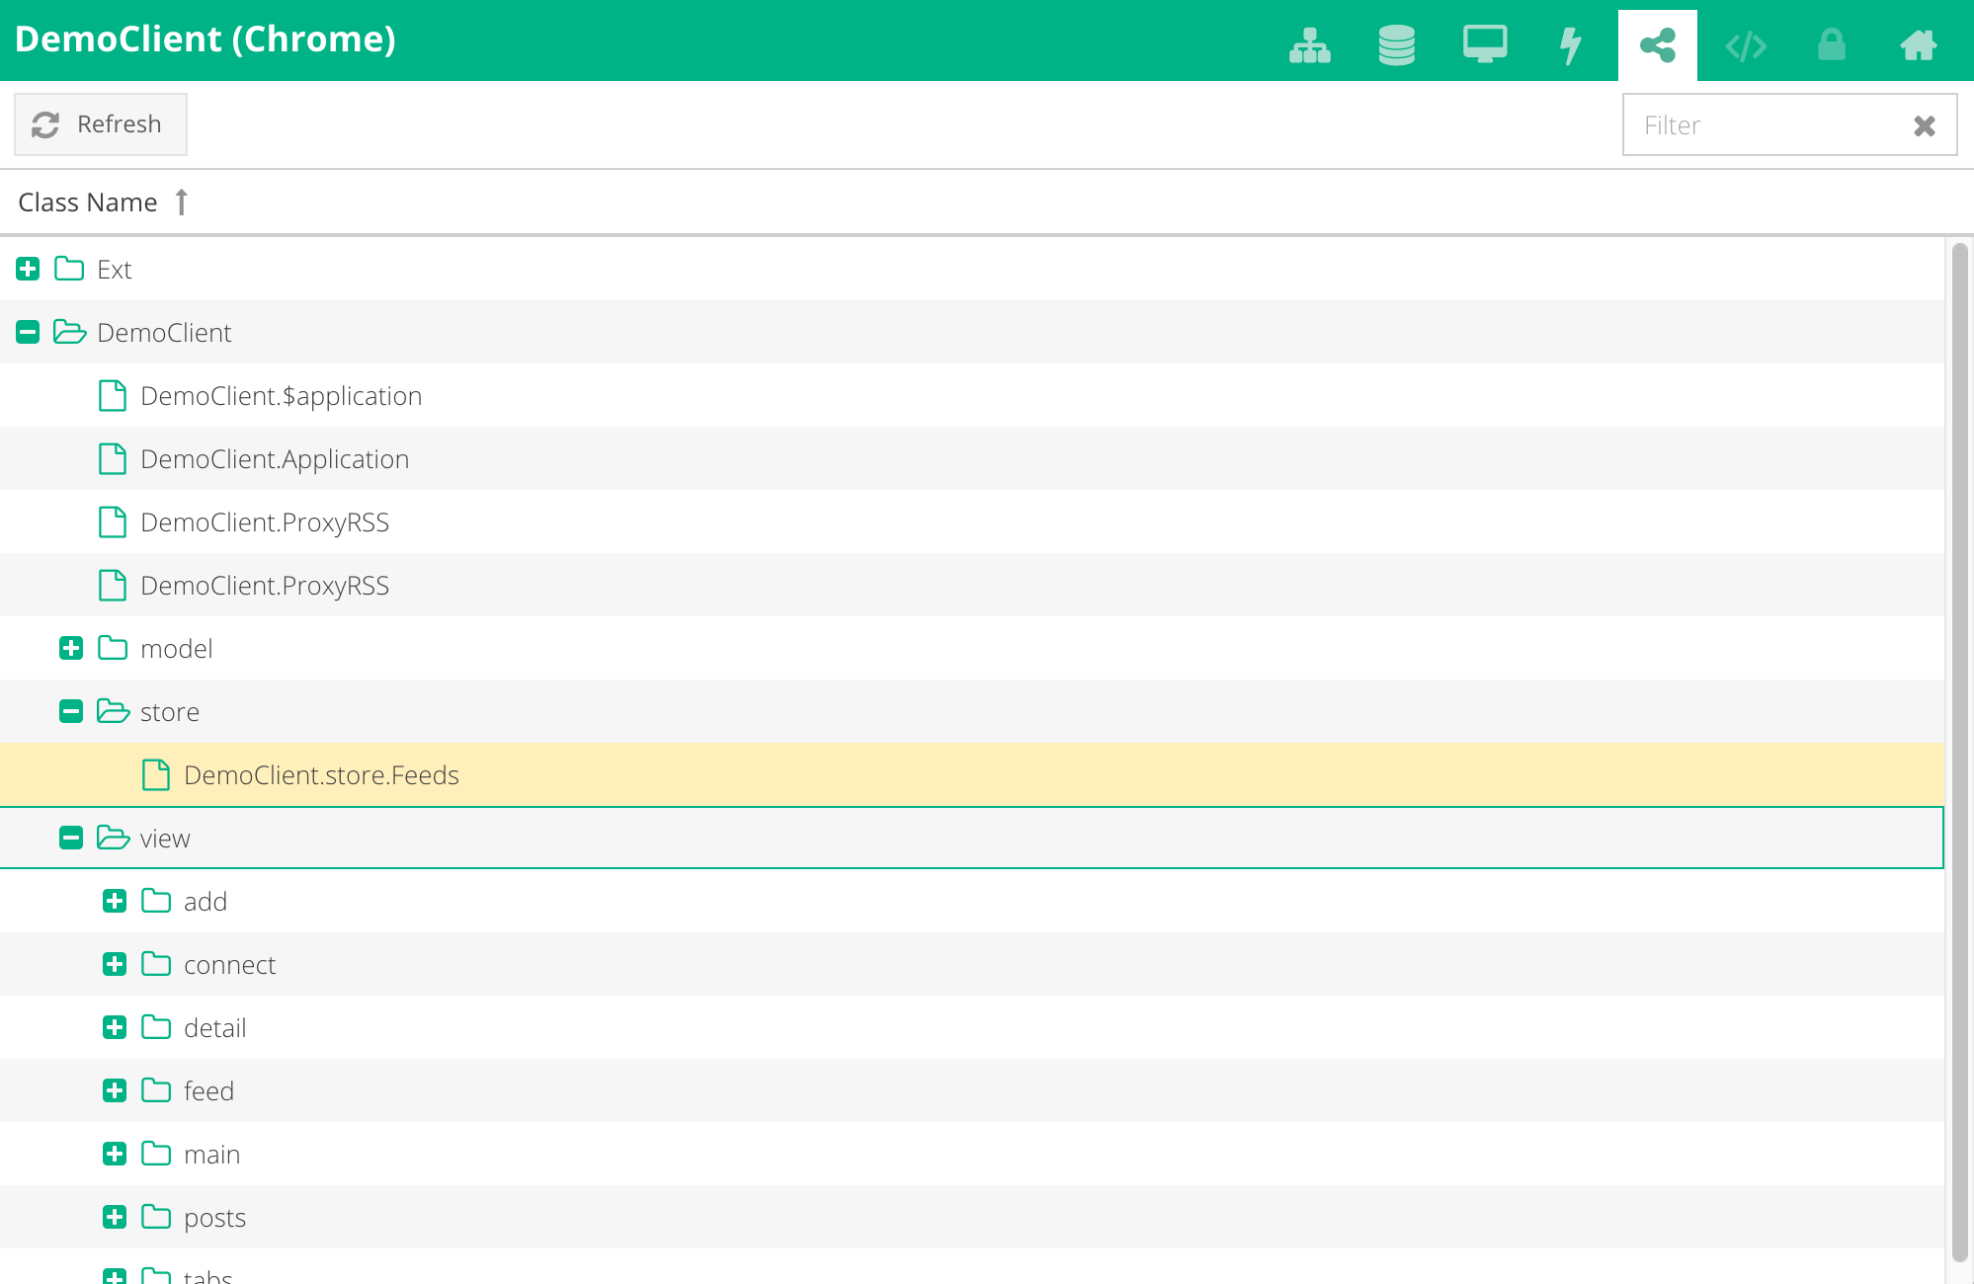The height and width of the screenshot is (1284, 1974).
Task: Expand the add view subfolder
Action: [116, 902]
